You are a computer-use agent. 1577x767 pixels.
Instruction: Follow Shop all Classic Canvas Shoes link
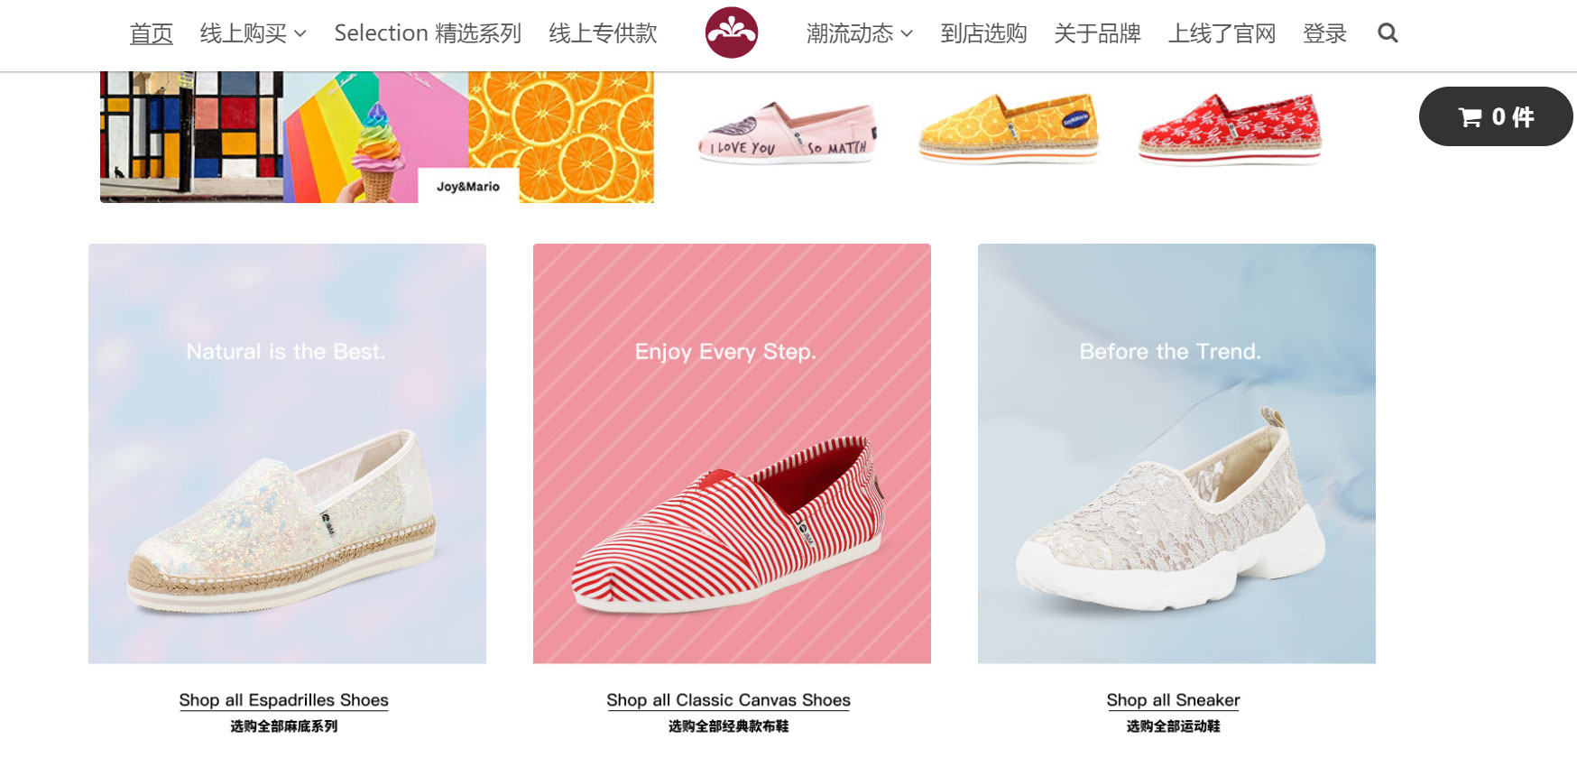click(x=728, y=700)
